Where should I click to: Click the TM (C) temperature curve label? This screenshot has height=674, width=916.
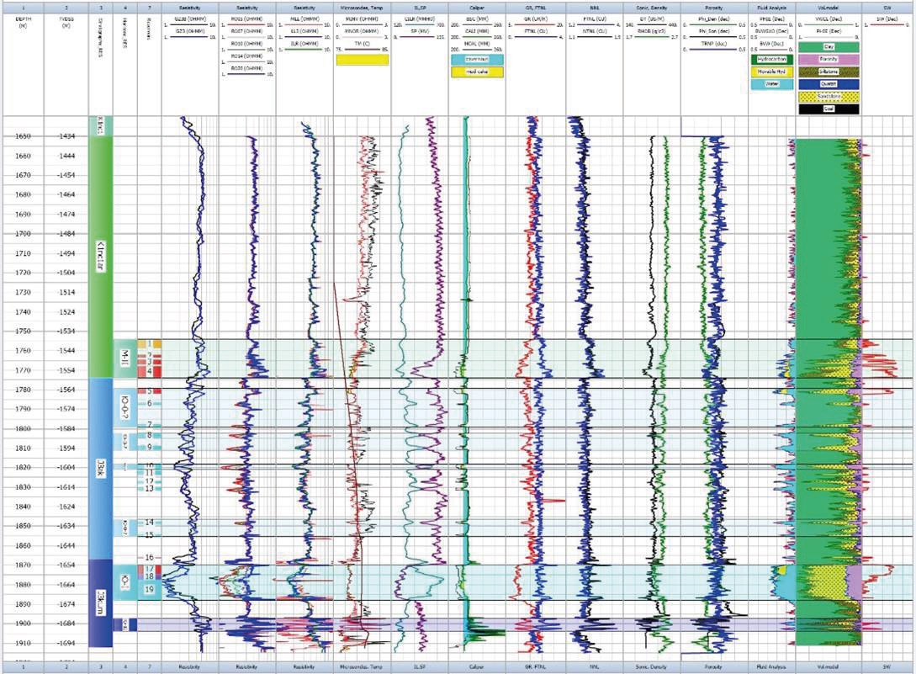tap(361, 44)
